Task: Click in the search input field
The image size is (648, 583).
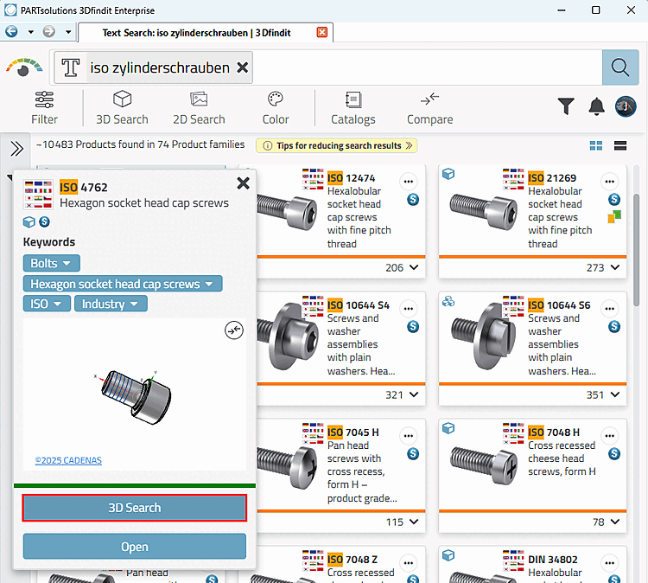Action: point(426,67)
